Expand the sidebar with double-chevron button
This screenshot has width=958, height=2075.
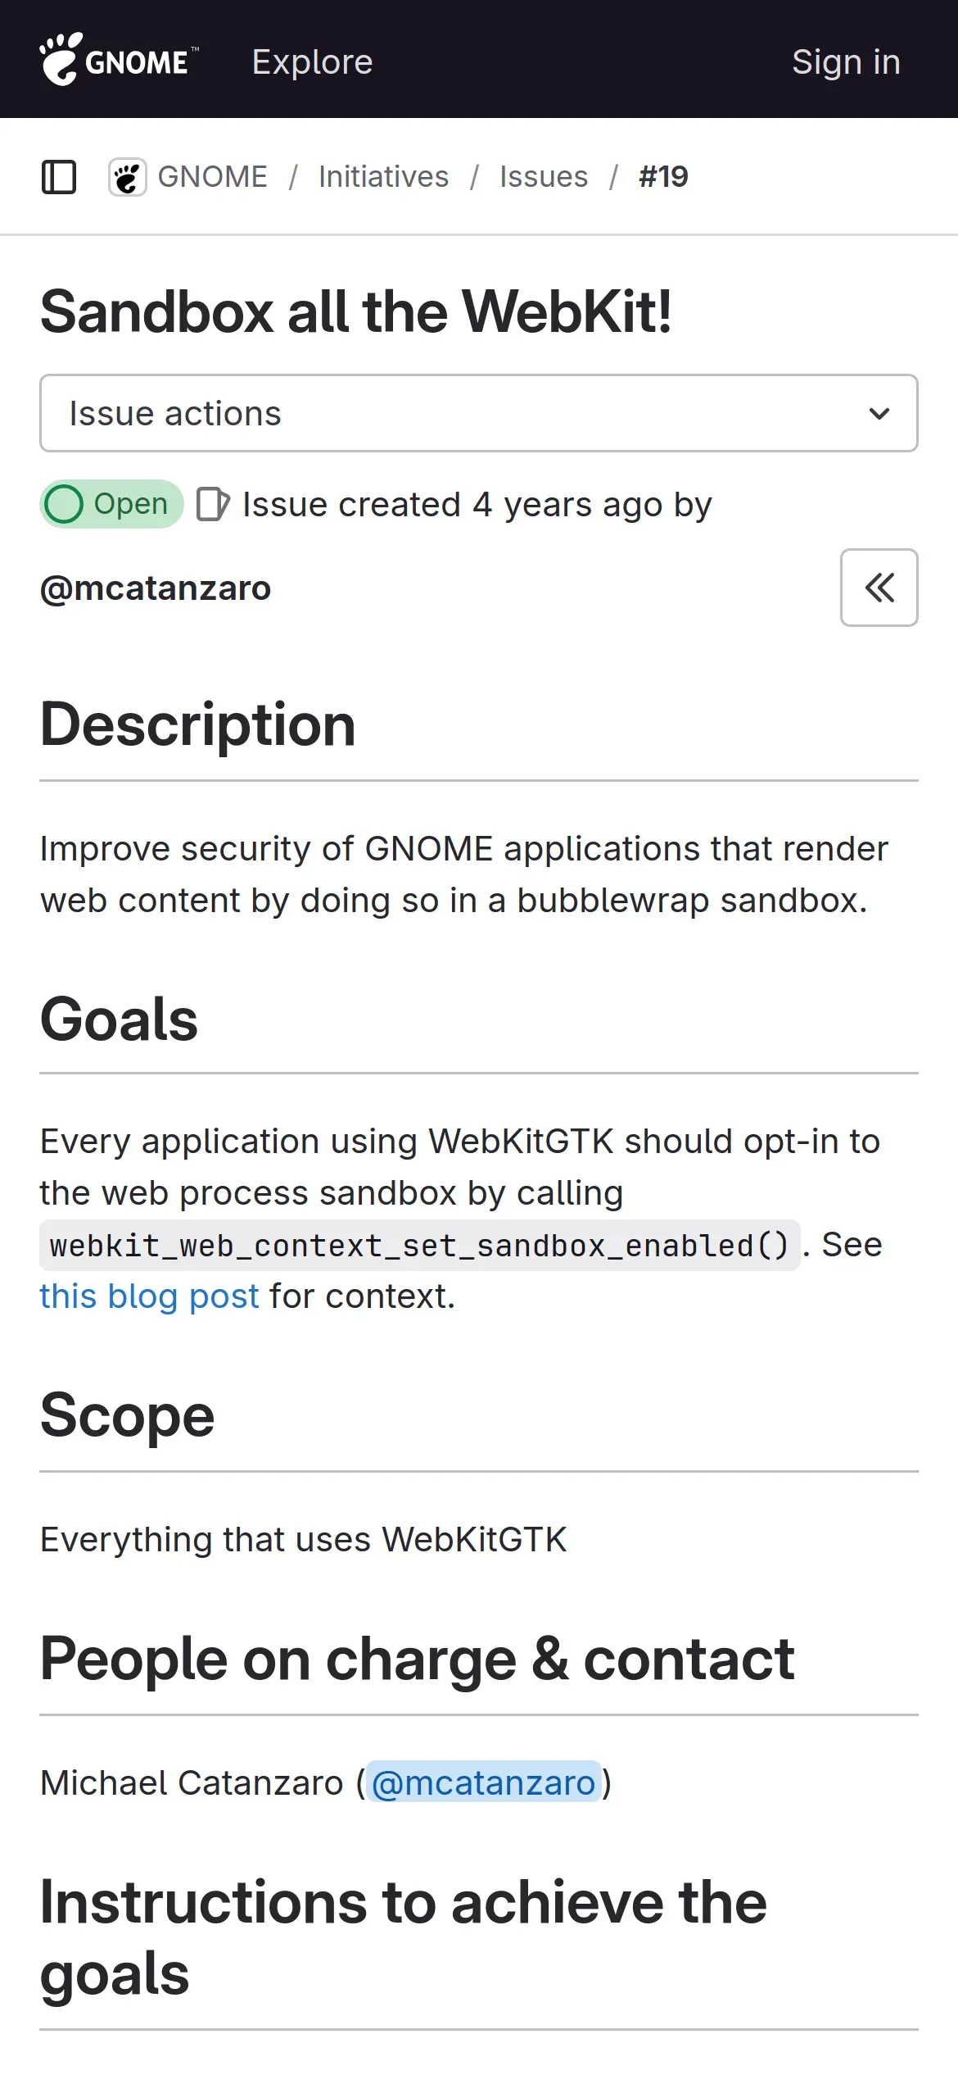pyautogui.click(x=879, y=588)
